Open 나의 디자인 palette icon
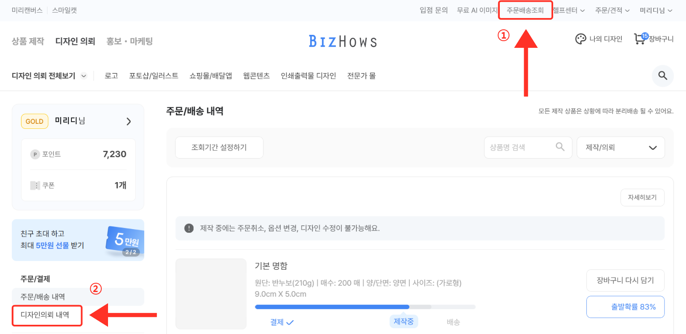This screenshot has height=334, width=686. 580,39
